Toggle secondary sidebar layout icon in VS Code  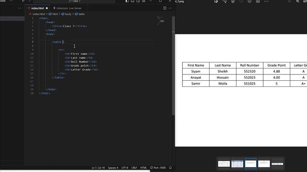pos(138,1)
